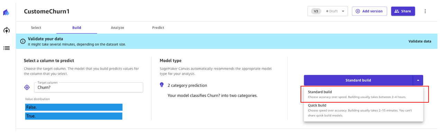Click the Share button
440x134 pixels.
click(403, 11)
